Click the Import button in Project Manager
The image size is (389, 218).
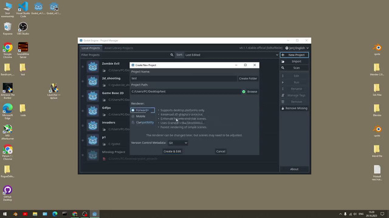[294, 61]
